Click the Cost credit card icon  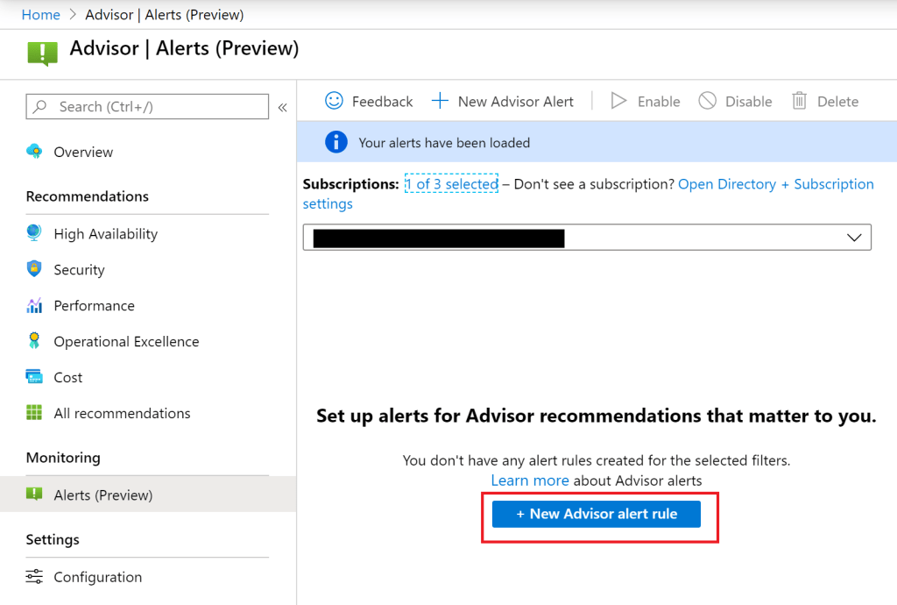34,377
